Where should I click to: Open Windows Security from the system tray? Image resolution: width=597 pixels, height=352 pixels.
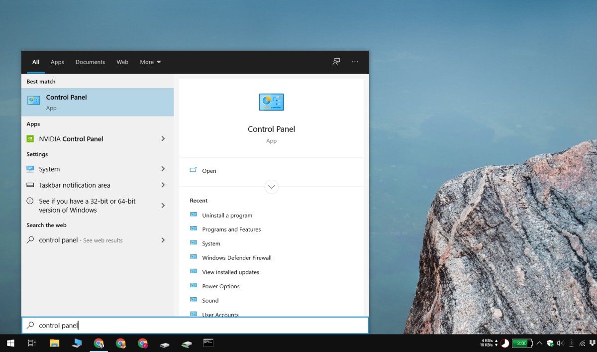[x=550, y=343]
